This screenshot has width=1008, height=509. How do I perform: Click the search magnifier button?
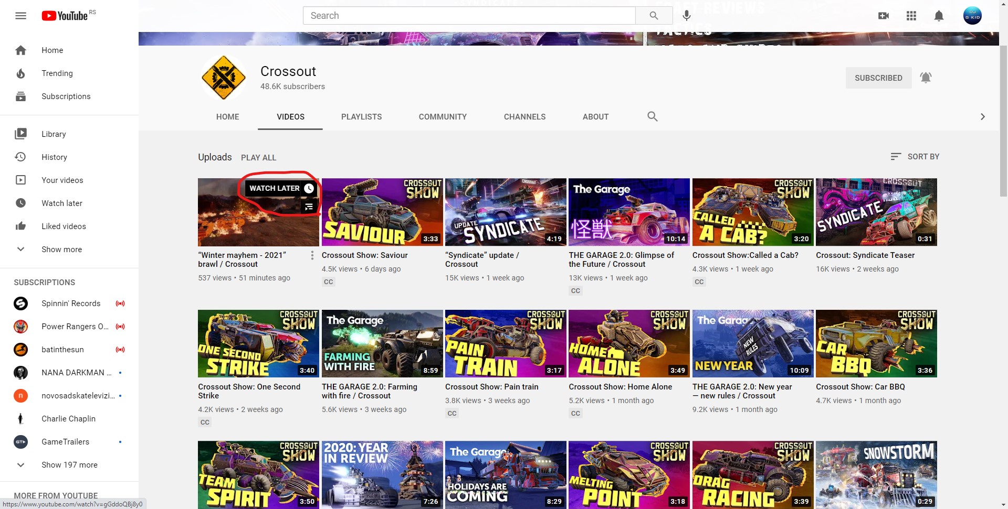click(654, 16)
